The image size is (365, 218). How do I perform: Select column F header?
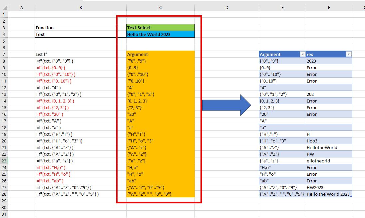point(329,7)
